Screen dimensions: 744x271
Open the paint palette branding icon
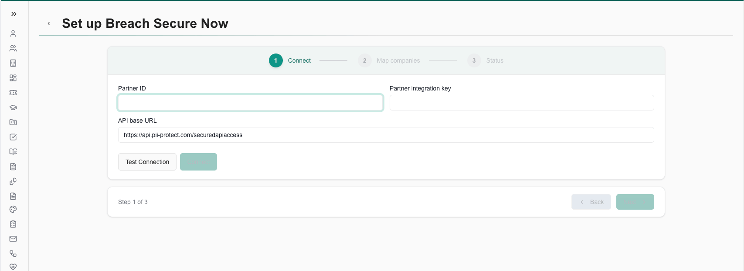click(x=13, y=209)
